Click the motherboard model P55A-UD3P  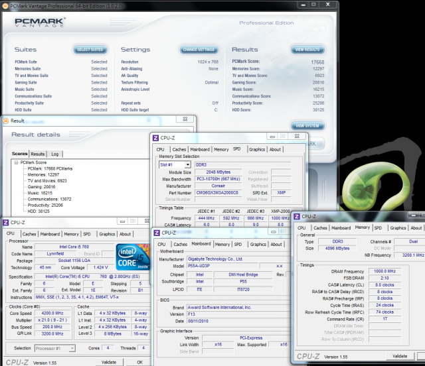point(222,266)
